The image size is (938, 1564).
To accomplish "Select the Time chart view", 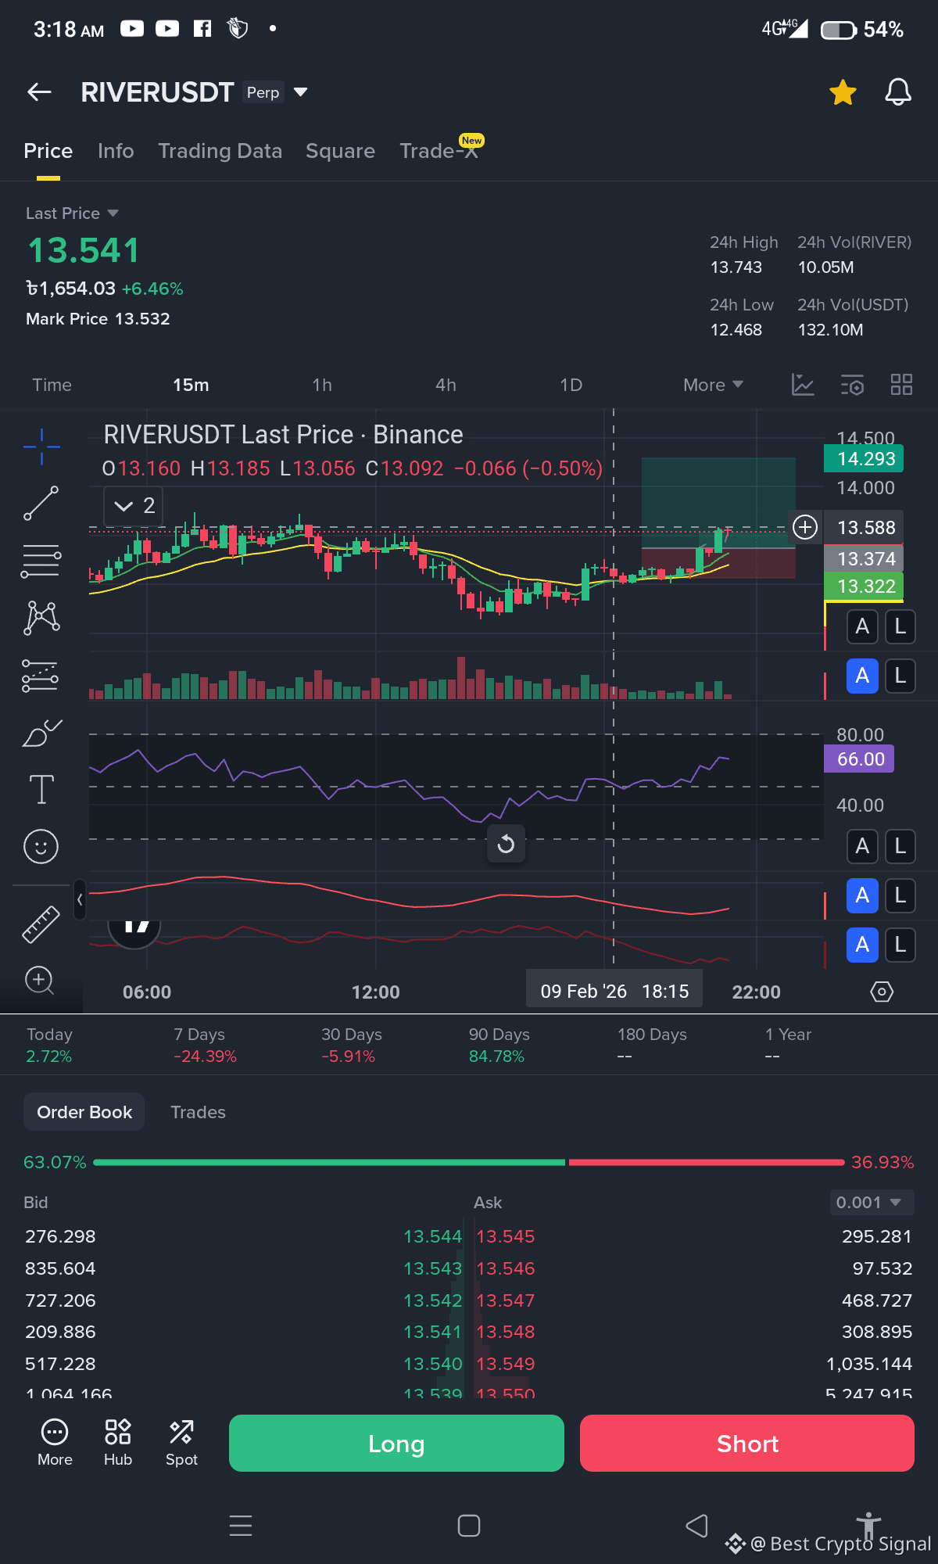I will click(x=52, y=385).
